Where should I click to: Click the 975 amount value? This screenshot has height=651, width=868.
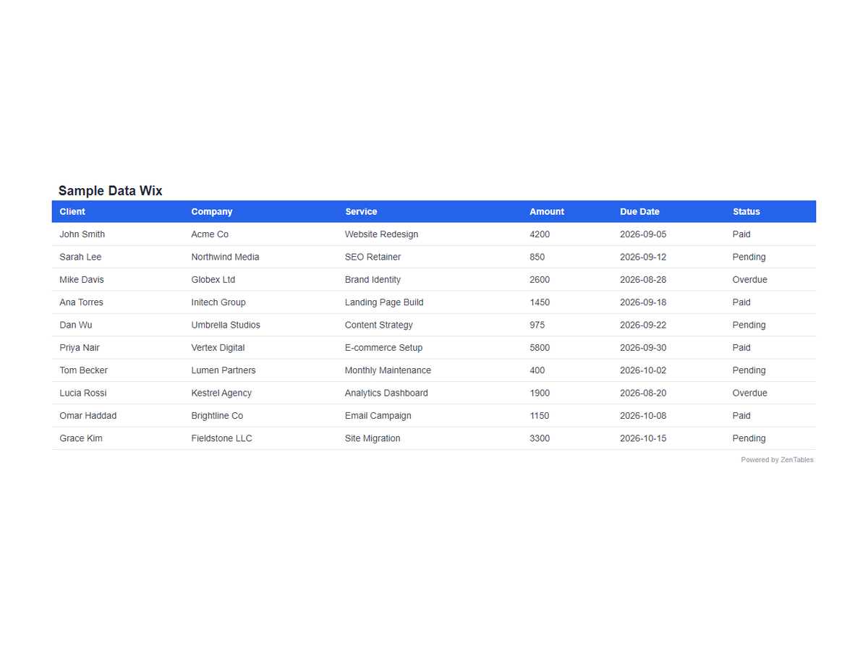tap(537, 325)
